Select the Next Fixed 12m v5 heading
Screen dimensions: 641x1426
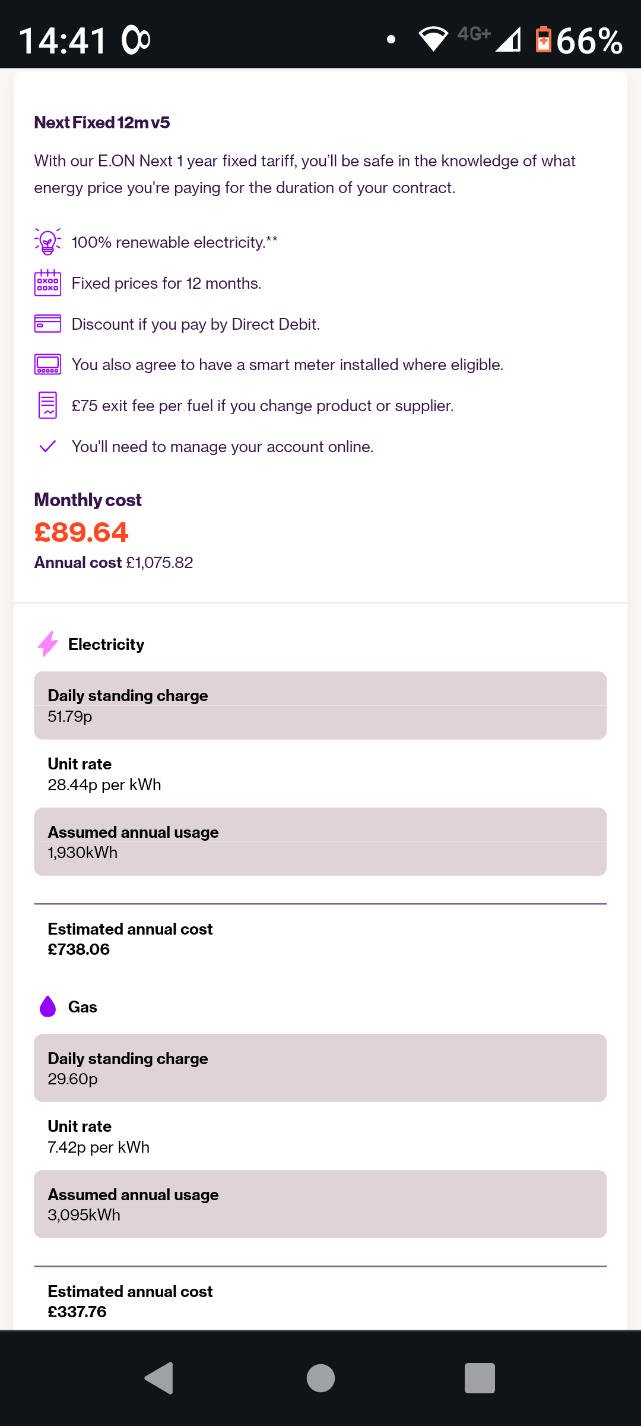click(x=102, y=122)
